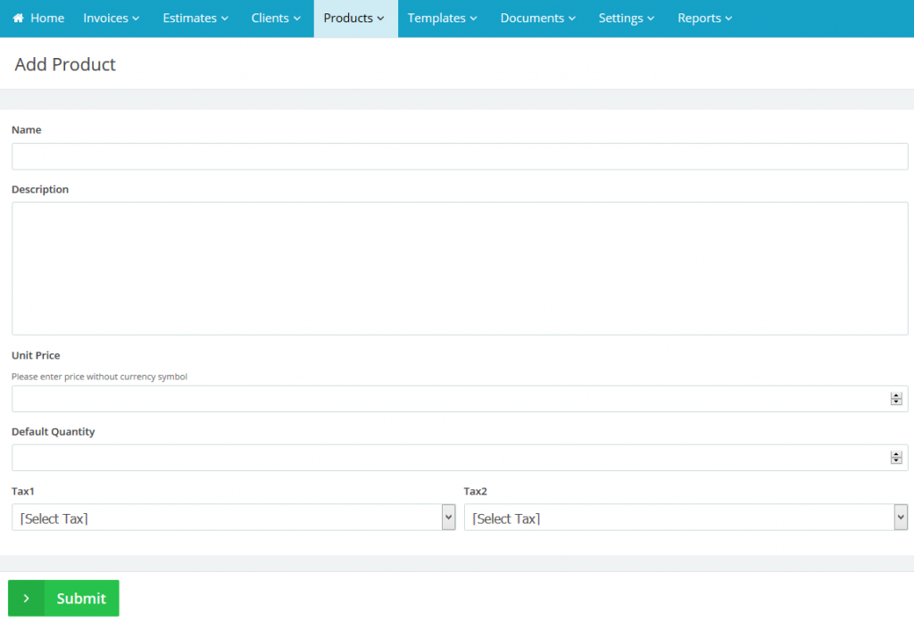Expand the Settings menu
The height and width of the screenshot is (622, 914).
point(627,18)
